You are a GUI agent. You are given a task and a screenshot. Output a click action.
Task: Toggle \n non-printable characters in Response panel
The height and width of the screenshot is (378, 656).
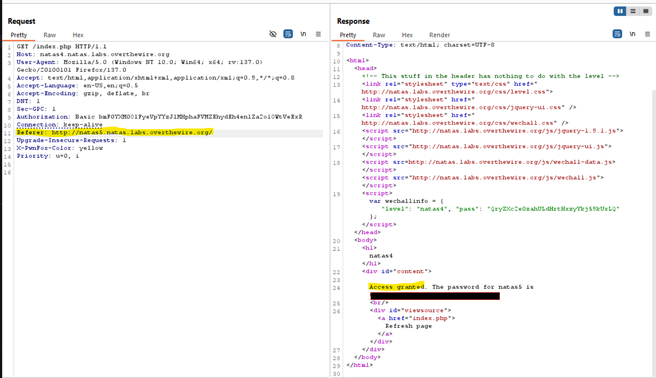pyautogui.click(x=632, y=34)
